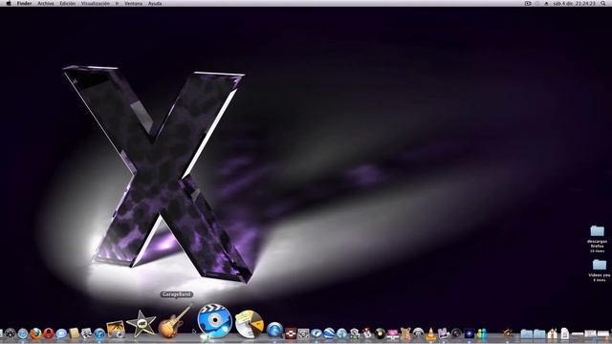The image size is (612, 344).
Task: Launch Opera from the Dock
Action: (x=49, y=333)
